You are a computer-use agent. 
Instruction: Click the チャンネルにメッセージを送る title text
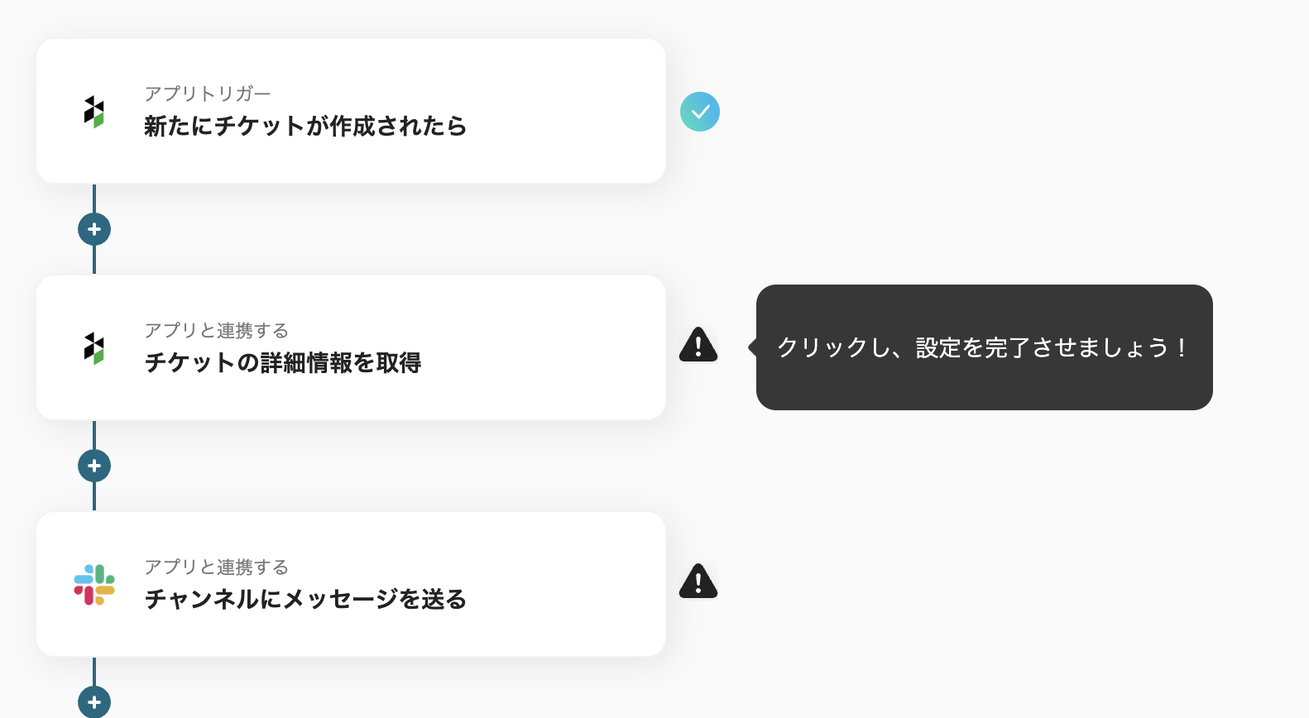305,599
